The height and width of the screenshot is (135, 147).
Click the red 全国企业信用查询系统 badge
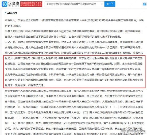(31, 4)
